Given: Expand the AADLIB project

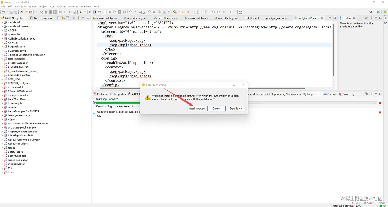Looking at the screenshot, I should coord(2,30).
